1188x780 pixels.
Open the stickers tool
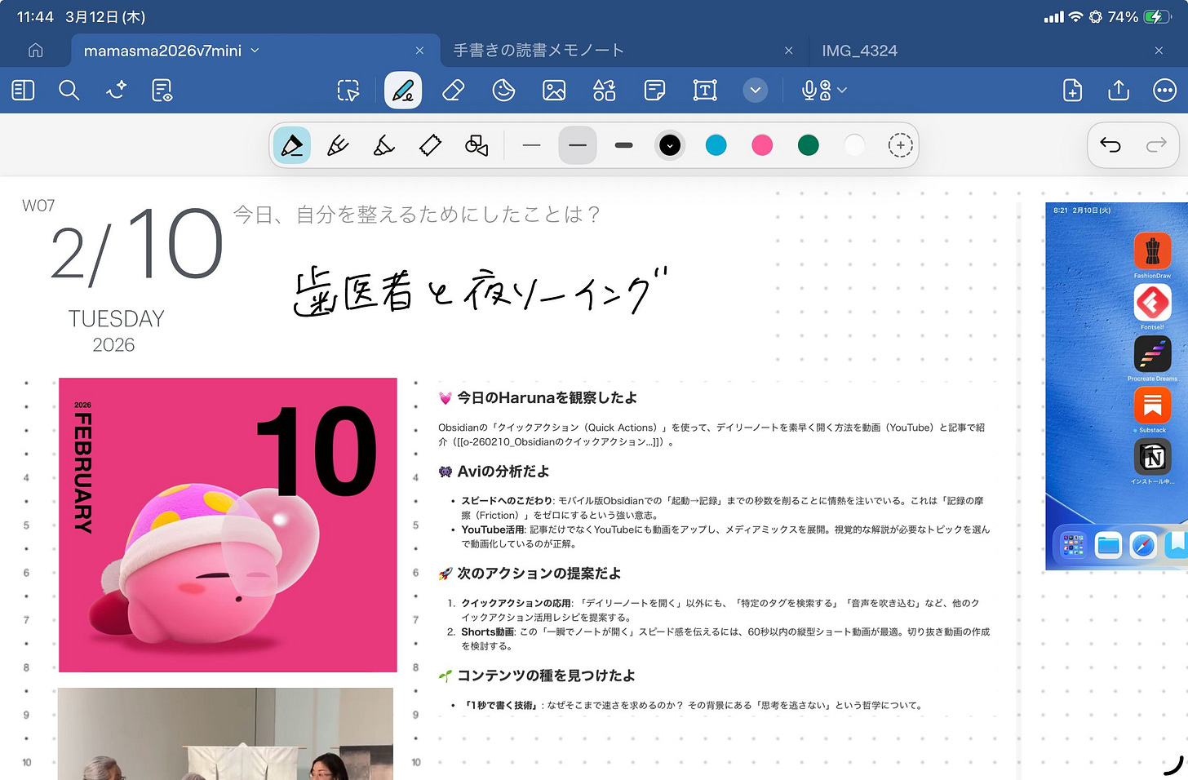[503, 90]
